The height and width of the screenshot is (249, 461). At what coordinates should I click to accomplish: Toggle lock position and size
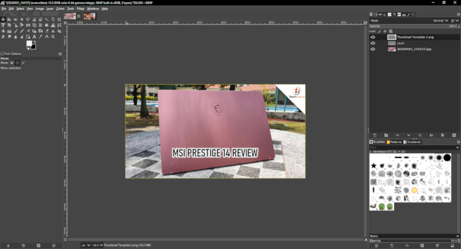(385, 31)
